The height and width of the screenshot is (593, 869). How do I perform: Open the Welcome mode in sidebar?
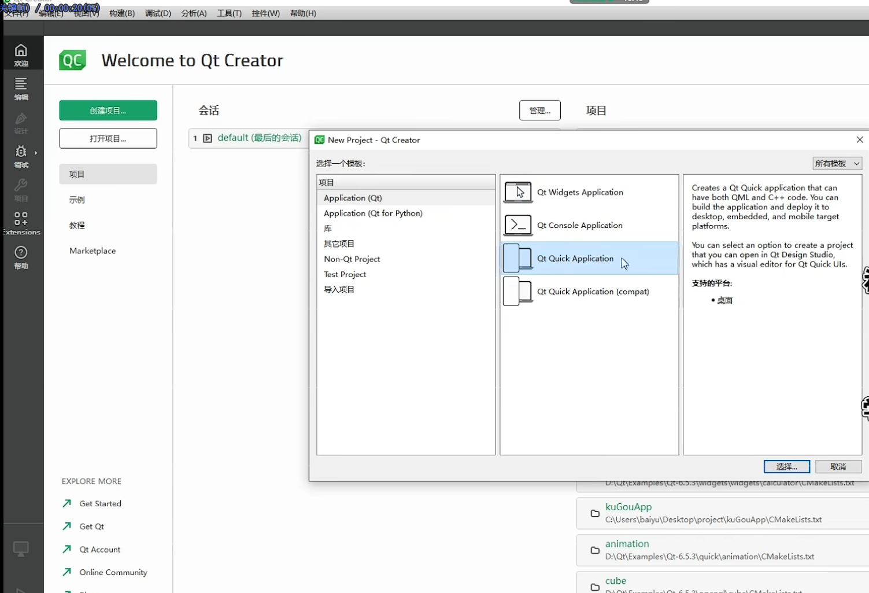tap(21, 54)
